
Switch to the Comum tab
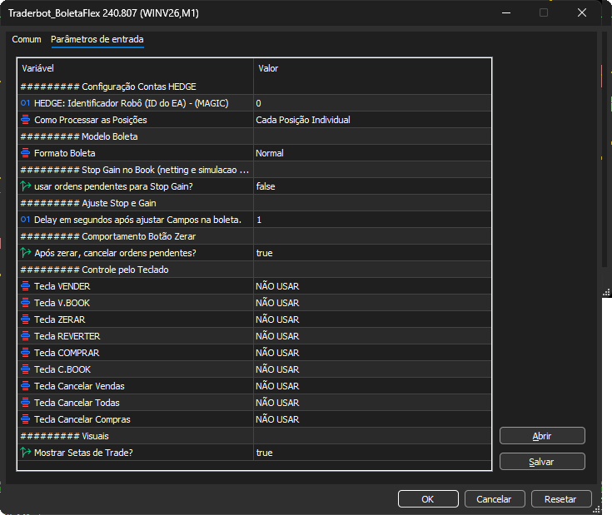pyautogui.click(x=27, y=39)
